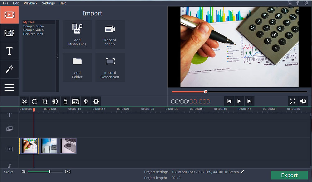Toggle fullscreen preview mode
312x182 pixels.
click(x=293, y=101)
